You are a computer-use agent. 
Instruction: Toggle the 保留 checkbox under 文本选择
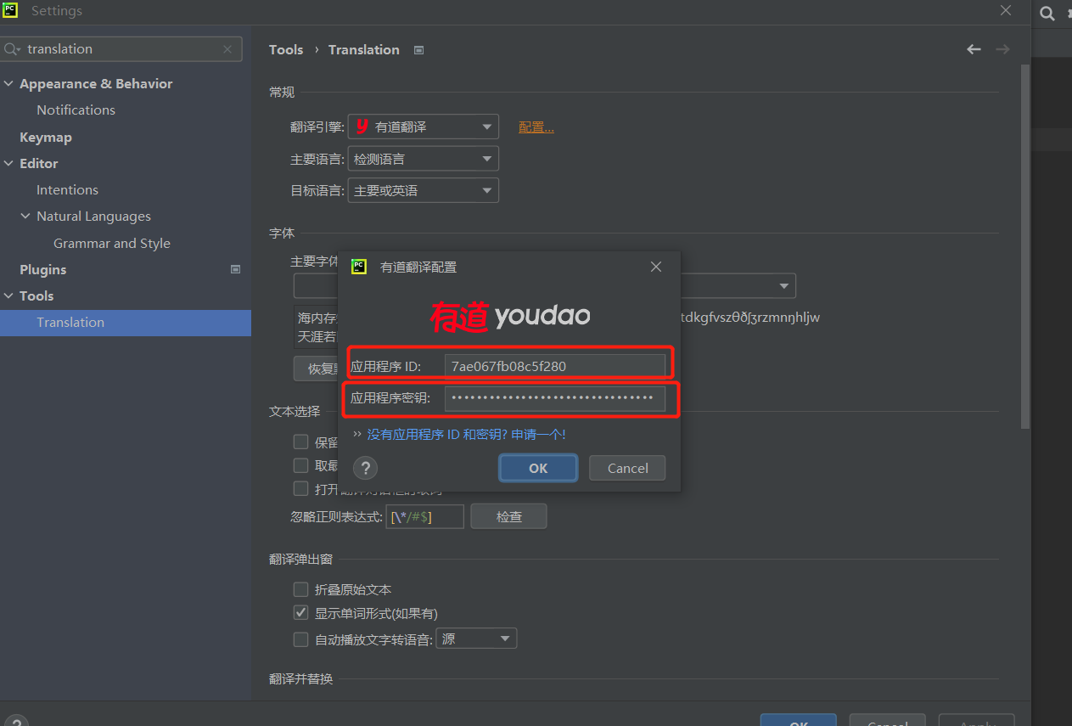click(x=300, y=442)
